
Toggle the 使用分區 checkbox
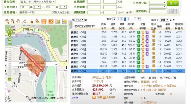(134, 3)
